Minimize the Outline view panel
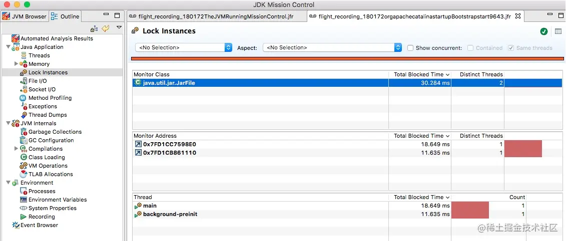Screen dimensions: 566x241 pyautogui.click(x=106, y=15)
